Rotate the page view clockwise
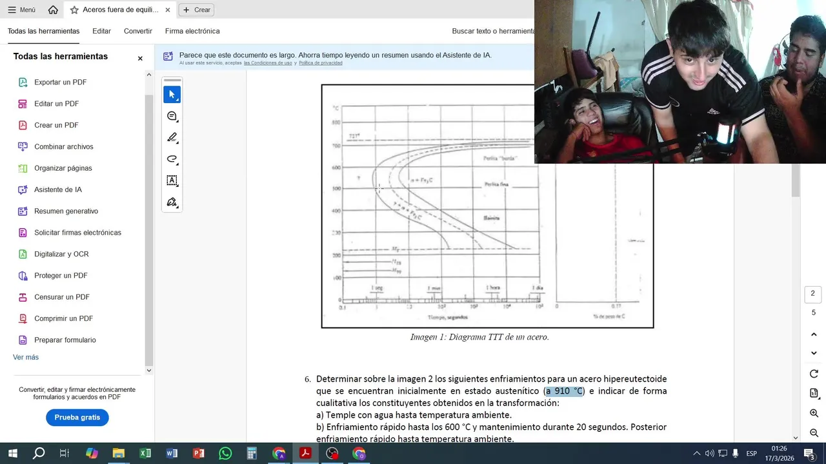 [x=814, y=374]
